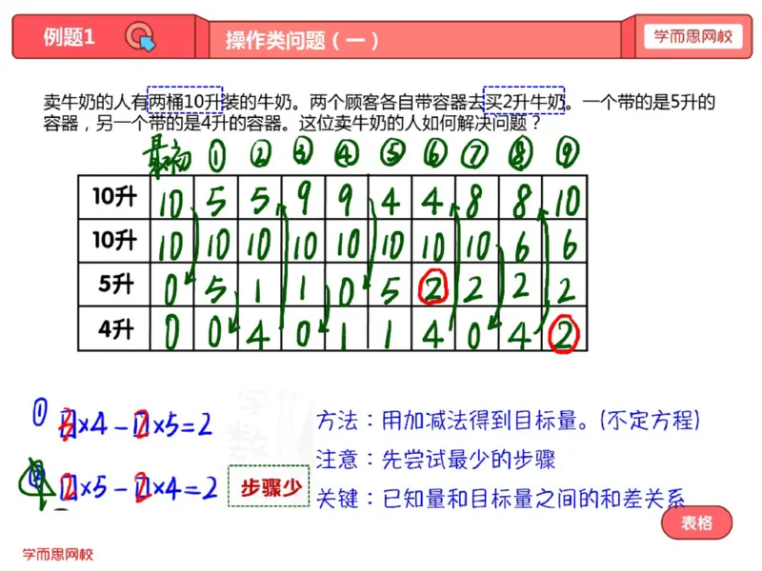This screenshot has height=571, width=762.
Task: Click the highlighted phrase 两桶10升
Action: pyautogui.click(x=185, y=100)
